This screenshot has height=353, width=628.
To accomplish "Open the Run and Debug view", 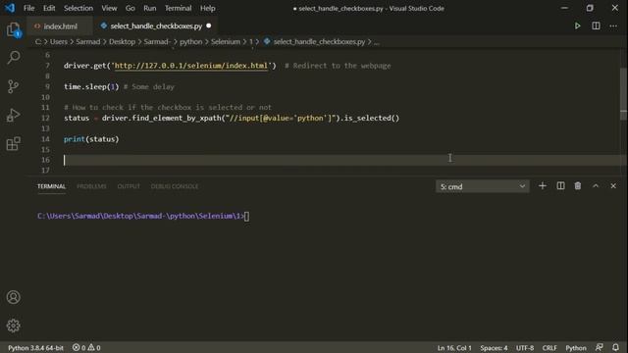I will 13,116.
